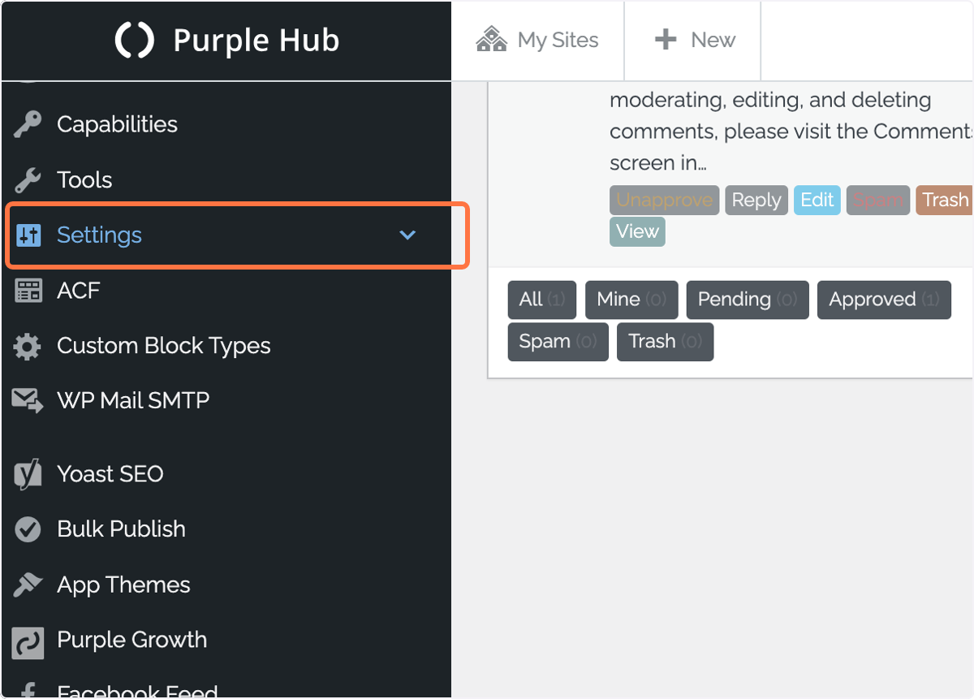This screenshot has width=974, height=699.
Task: Show the Spam comments filter
Action: pos(558,342)
